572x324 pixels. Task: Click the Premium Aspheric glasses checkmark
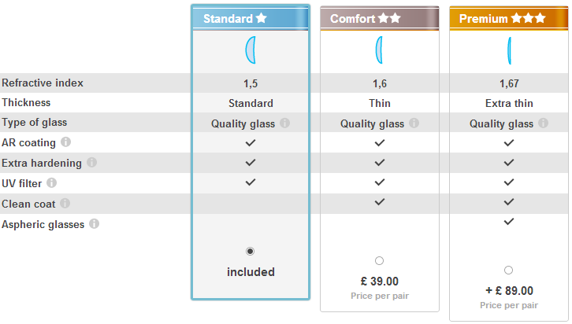pyautogui.click(x=509, y=221)
